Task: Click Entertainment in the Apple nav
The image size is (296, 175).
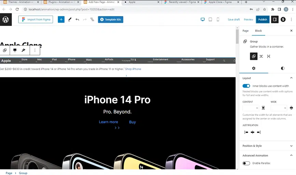Action: [x=160, y=59]
